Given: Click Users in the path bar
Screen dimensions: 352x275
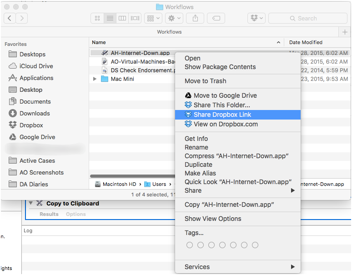Looking at the screenshot, I should [x=156, y=184].
